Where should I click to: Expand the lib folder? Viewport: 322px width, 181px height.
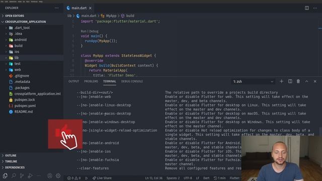[x=32, y=58]
